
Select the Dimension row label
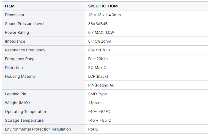pos(15,15)
